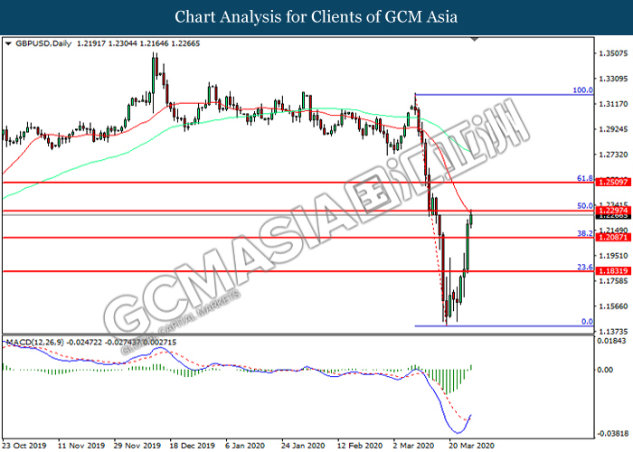Image resolution: width=633 pixels, height=452 pixels.
Task: Click the 1.17585 price axis label
Action: pos(614,281)
